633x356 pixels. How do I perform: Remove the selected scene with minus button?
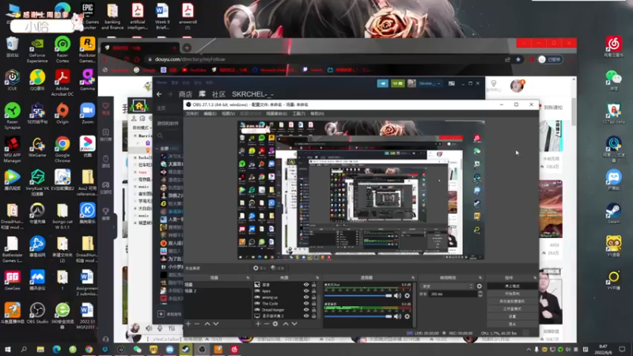pyautogui.click(x=197, y=324)
